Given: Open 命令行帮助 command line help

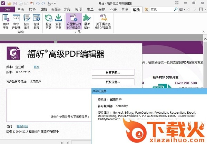Looking at the screenshot, I should point(16,22).
